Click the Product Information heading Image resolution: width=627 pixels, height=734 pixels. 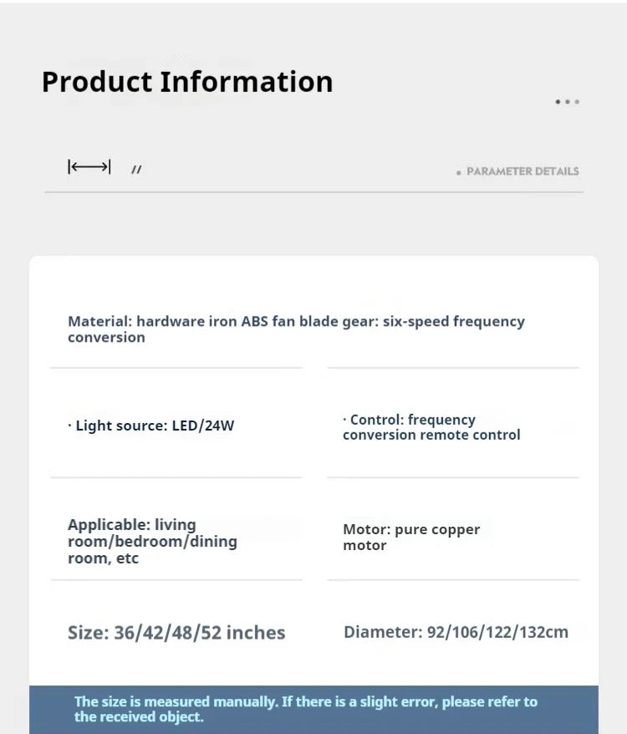coord(187,82)
